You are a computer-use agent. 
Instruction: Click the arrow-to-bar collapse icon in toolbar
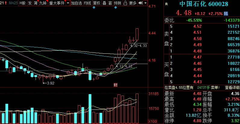(140, 3)
